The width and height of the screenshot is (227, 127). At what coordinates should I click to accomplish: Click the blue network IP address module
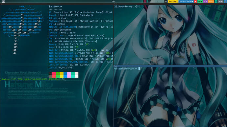point(186,1)
